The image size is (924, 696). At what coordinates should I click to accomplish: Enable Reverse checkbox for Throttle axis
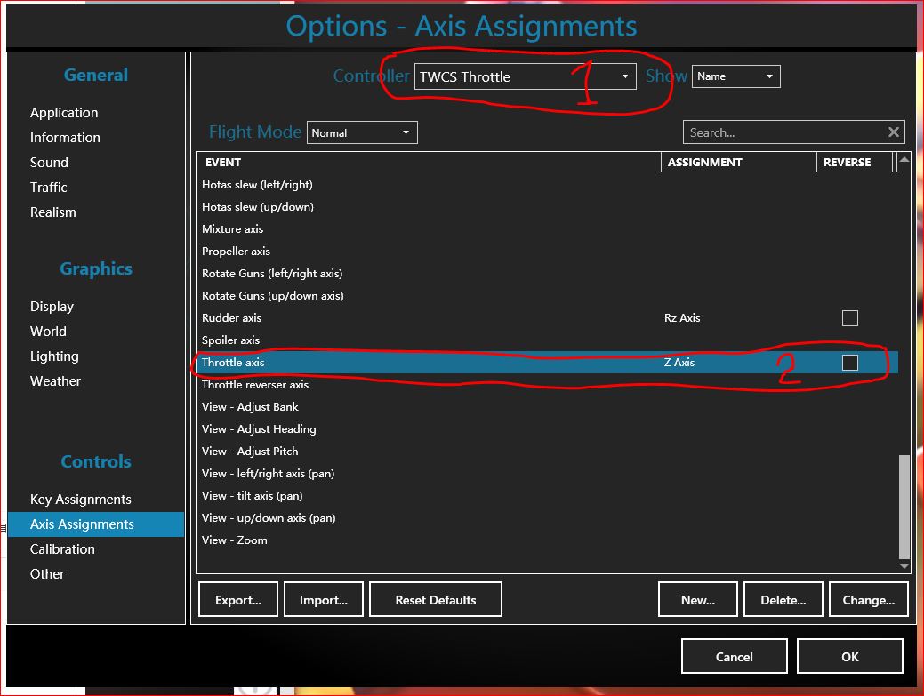click(x=850, y=363)
